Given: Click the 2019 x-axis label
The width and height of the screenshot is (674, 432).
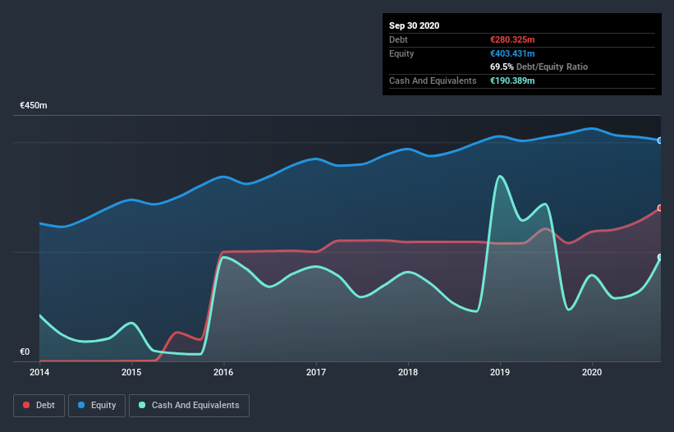Looking at the screenshot, I should (x=500, y=372).
